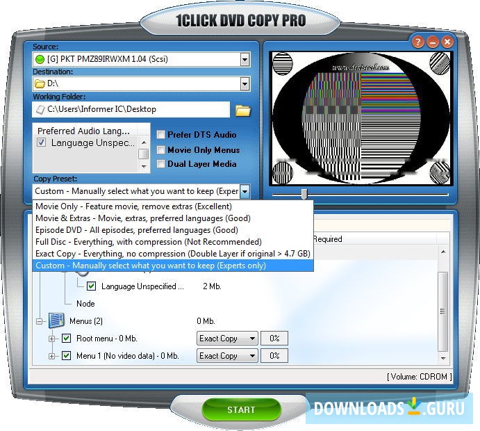Click the green START button

[x=241, y=409]
